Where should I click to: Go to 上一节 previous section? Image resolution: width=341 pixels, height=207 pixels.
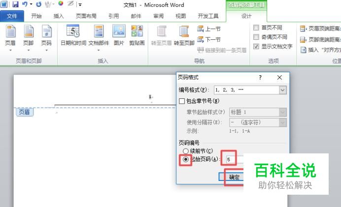(209, 29)
